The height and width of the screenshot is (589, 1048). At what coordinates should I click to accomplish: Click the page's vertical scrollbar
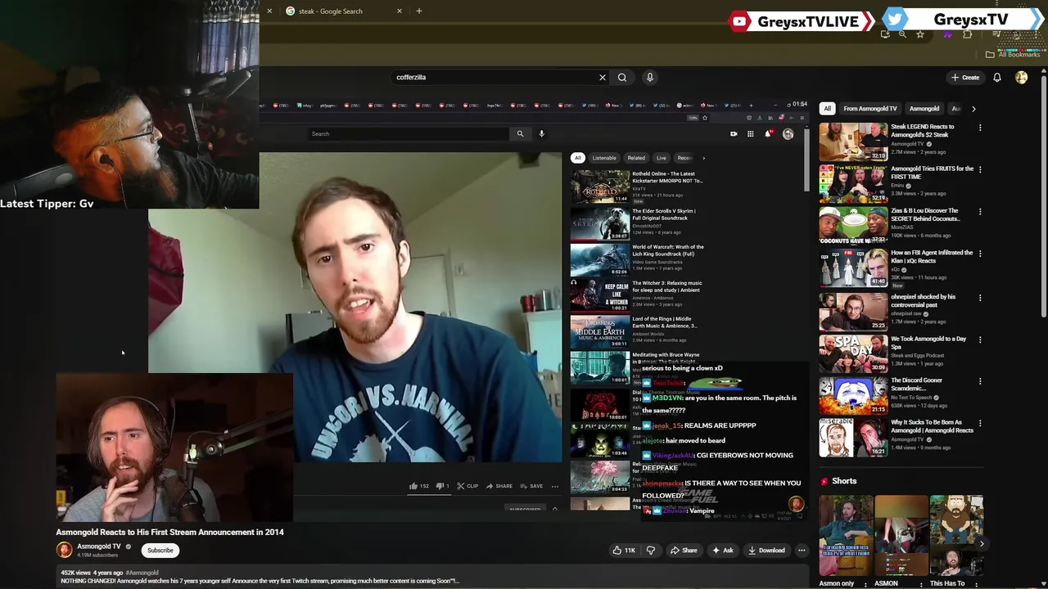(x=1044, y=196)
